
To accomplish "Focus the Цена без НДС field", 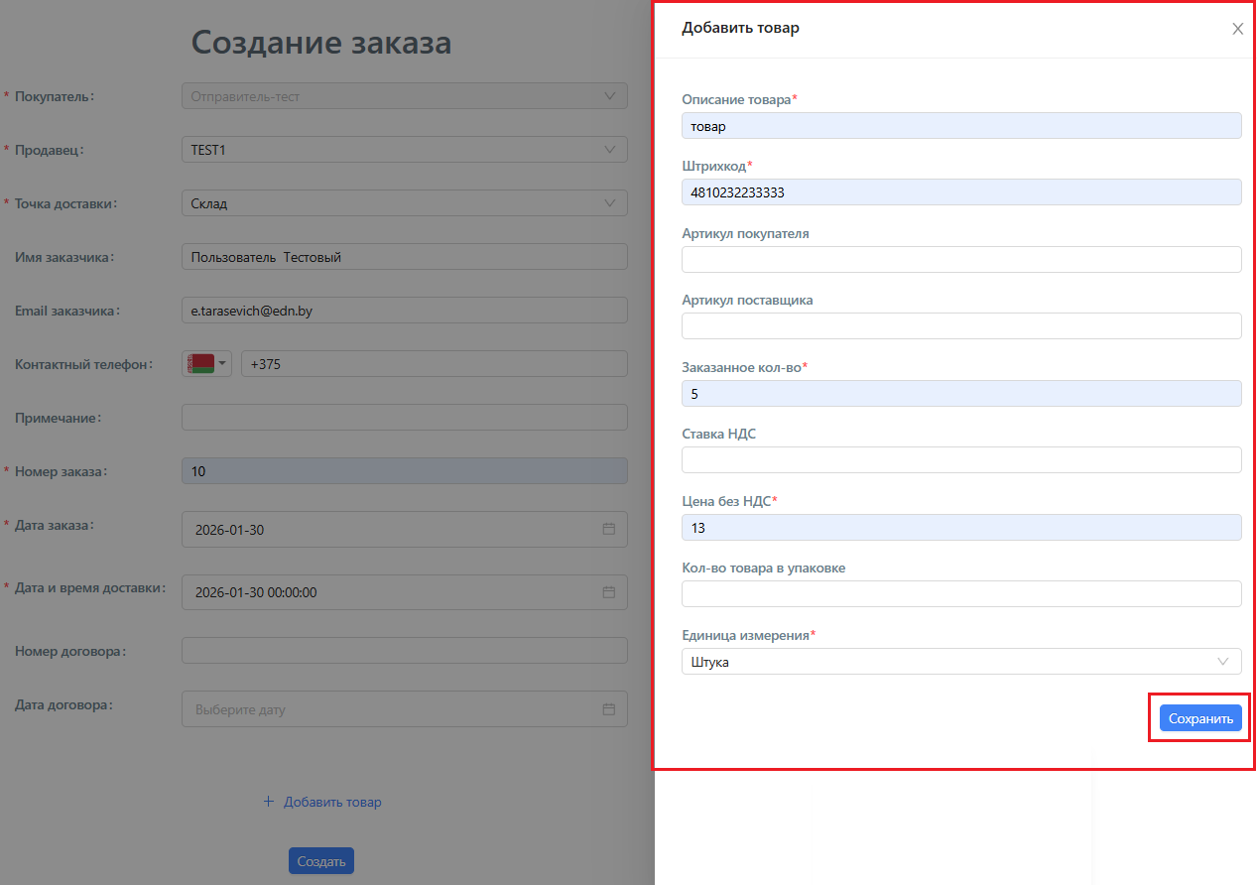I will [x=960, y=528].
